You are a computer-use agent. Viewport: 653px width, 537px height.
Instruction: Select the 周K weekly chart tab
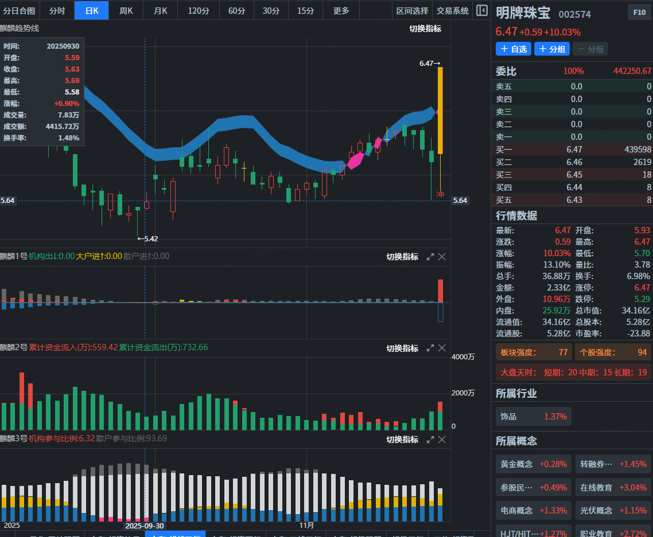point(126,10)
